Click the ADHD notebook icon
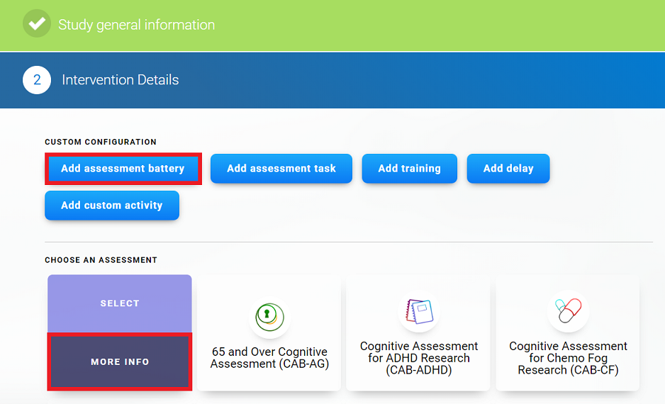Image resolution: width=665 pixels, height=404 pixels. tap(419, 313)
